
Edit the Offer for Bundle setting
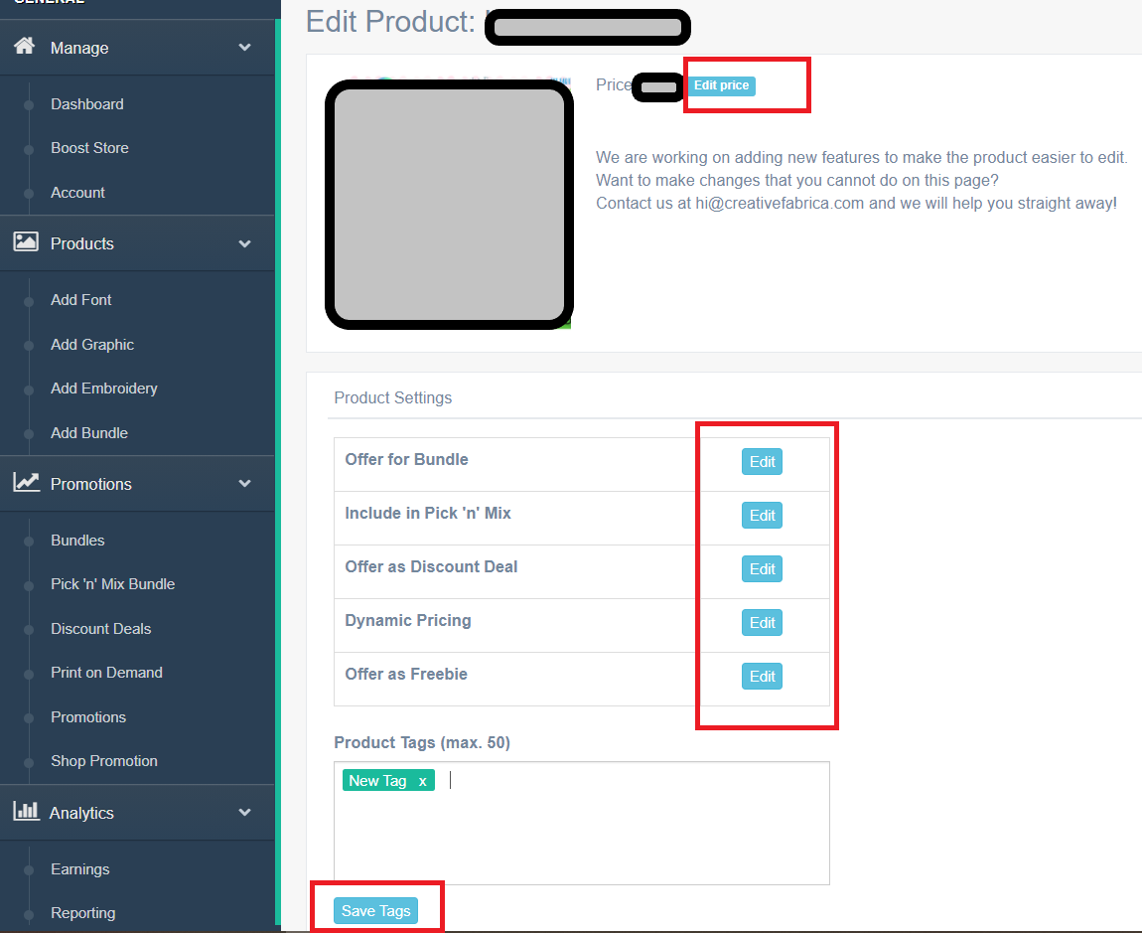coord(762,461)
